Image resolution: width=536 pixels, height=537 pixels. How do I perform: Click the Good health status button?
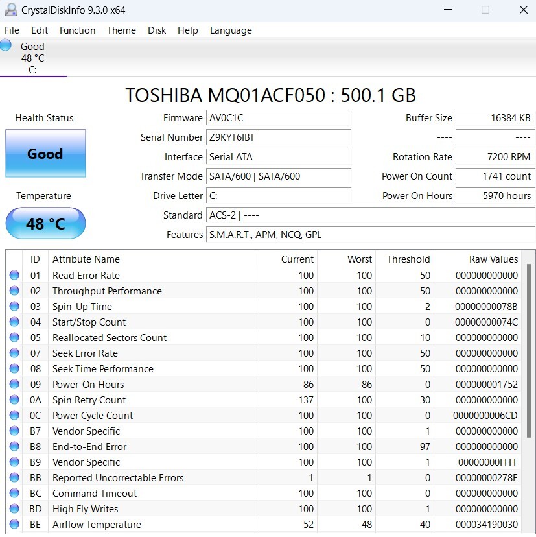(x=45, y=154)
